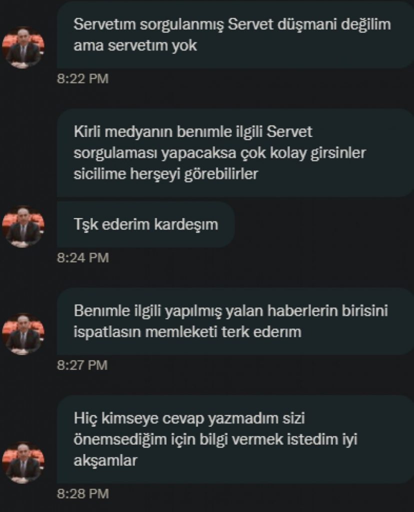Screen dimensions: 414x512
Task: Click the 8:28 PM timestamp
Action: pos(82,493)
